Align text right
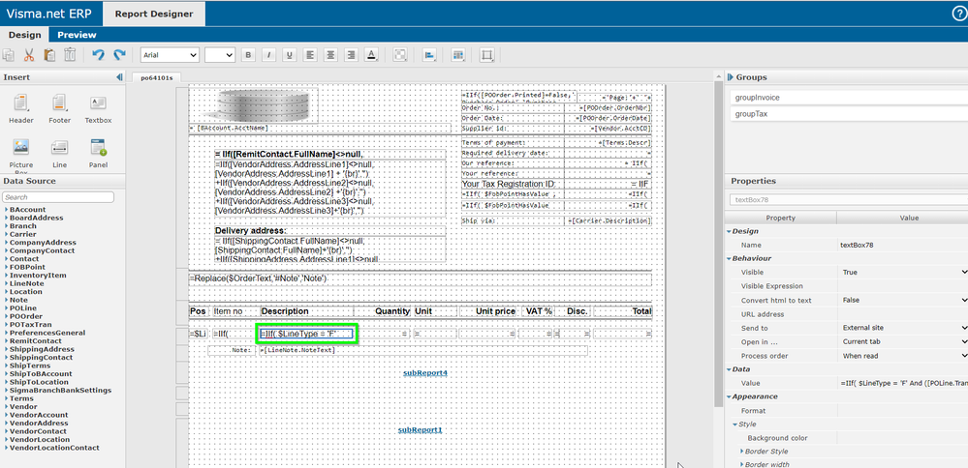The image size is (968, 468). [x=351, y=55]
